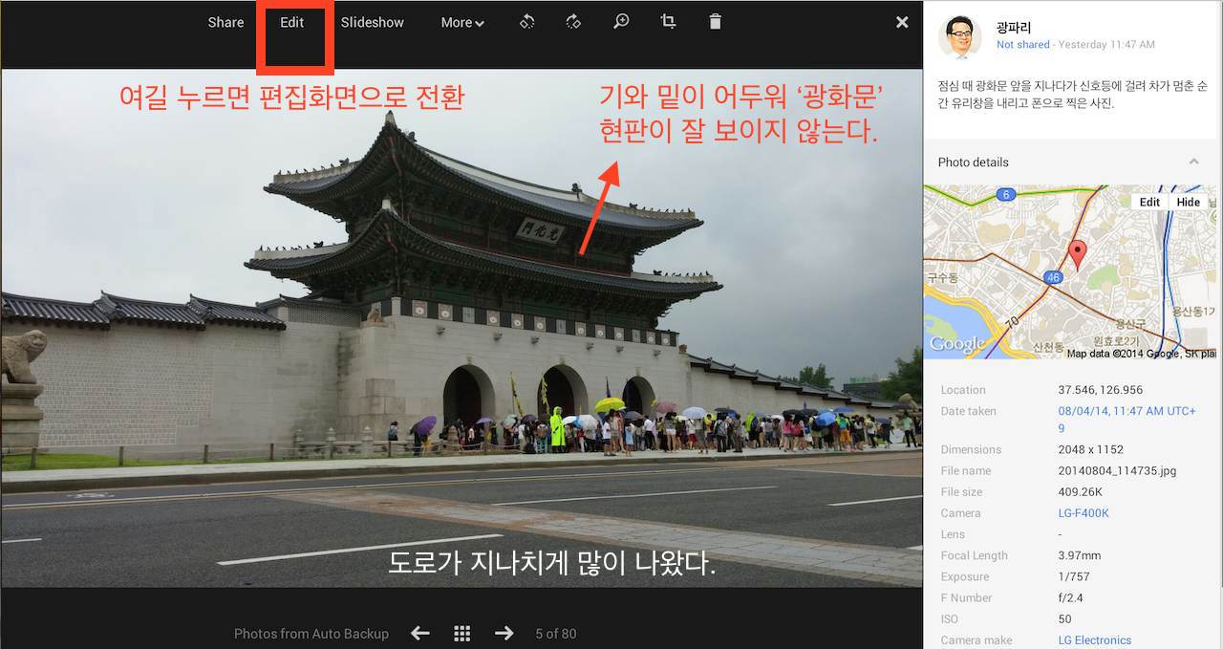Click the zoom magnifier icon

click(x=621, y=22)
